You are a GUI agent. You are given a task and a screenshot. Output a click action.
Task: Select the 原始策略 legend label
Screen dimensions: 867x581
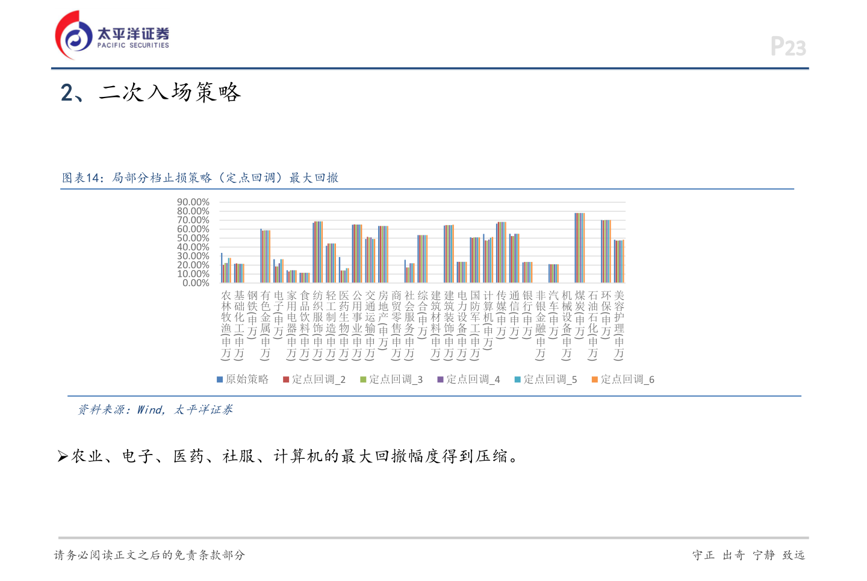(x=247, y=379)
